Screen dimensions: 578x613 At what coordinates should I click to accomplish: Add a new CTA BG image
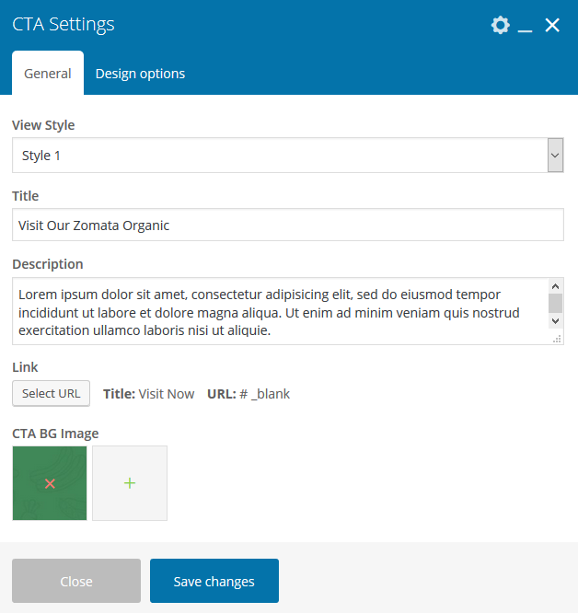(x=130, y=483)
